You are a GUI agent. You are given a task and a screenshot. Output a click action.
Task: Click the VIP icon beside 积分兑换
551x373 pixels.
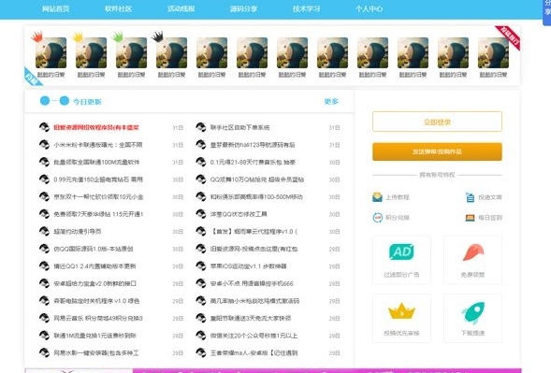click(x=377, y=218)
